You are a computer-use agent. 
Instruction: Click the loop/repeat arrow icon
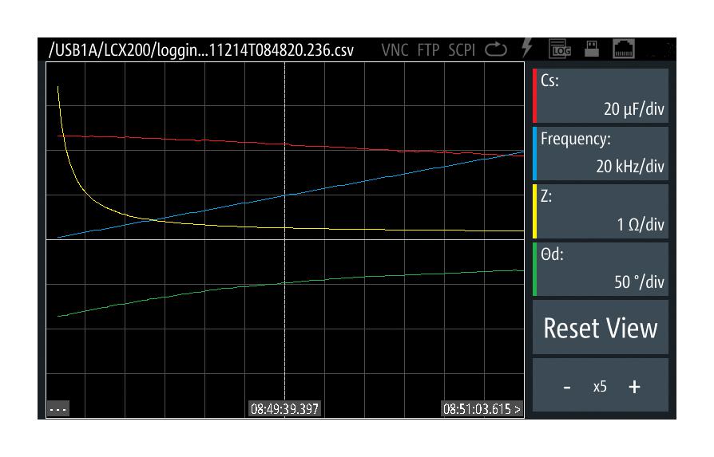pyautogui.click(x=495, y=50)
